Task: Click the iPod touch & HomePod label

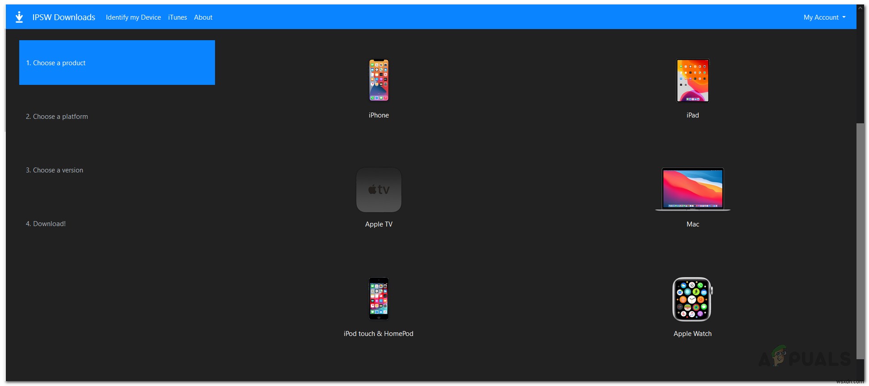Action: (x=379, y=334)
